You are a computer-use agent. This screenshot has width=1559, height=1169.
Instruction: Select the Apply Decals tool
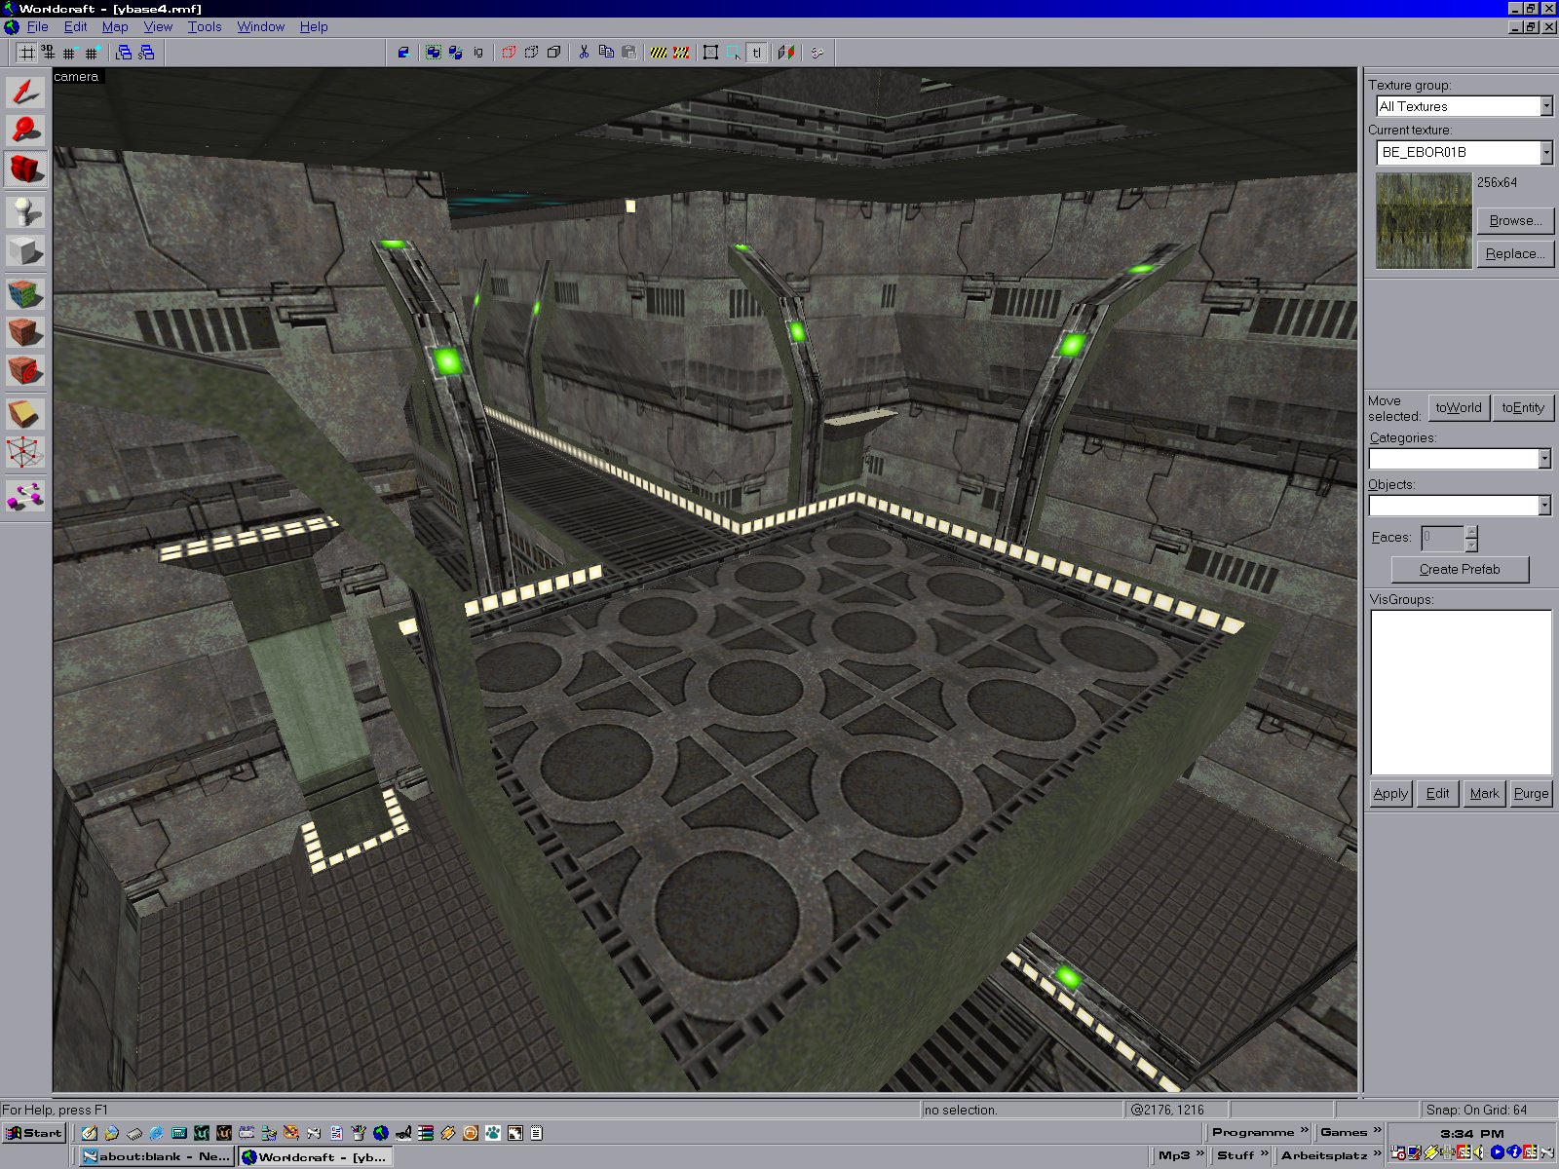[x=25, y=371]
